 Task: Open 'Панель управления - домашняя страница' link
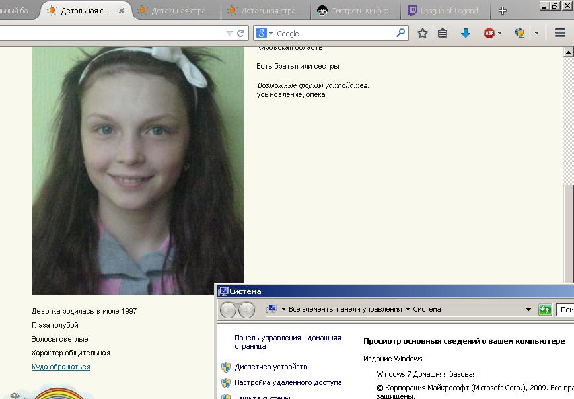(288, 342)
